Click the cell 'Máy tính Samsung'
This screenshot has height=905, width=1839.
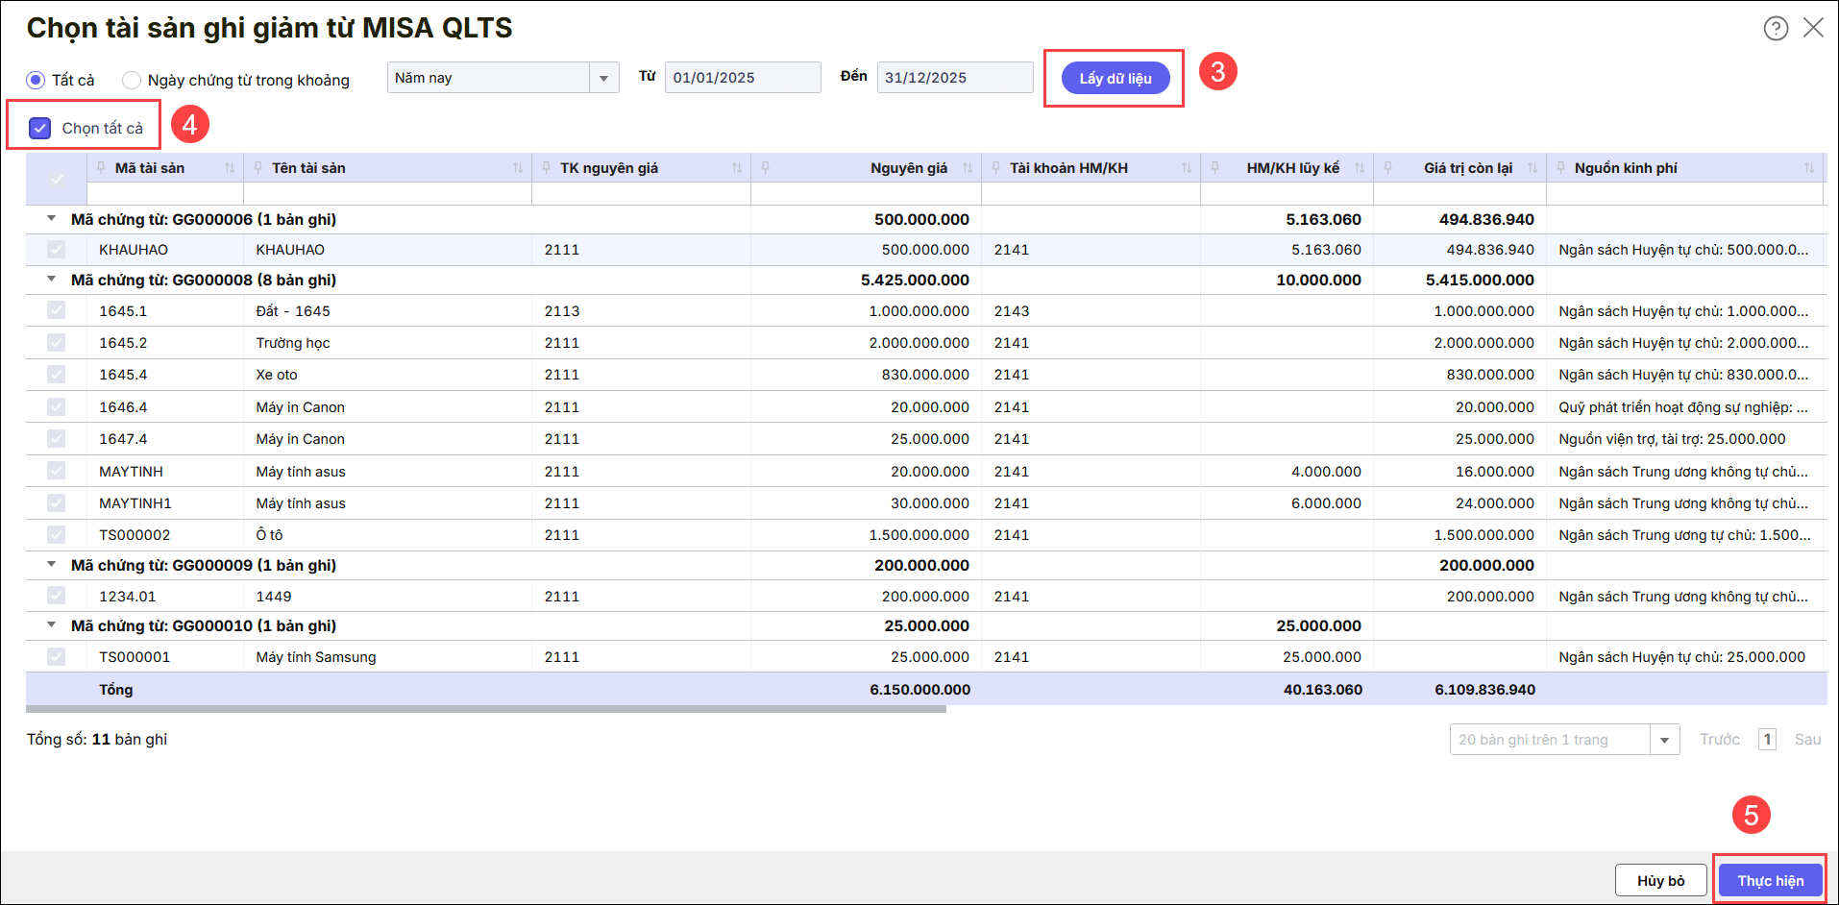(316, 657)
